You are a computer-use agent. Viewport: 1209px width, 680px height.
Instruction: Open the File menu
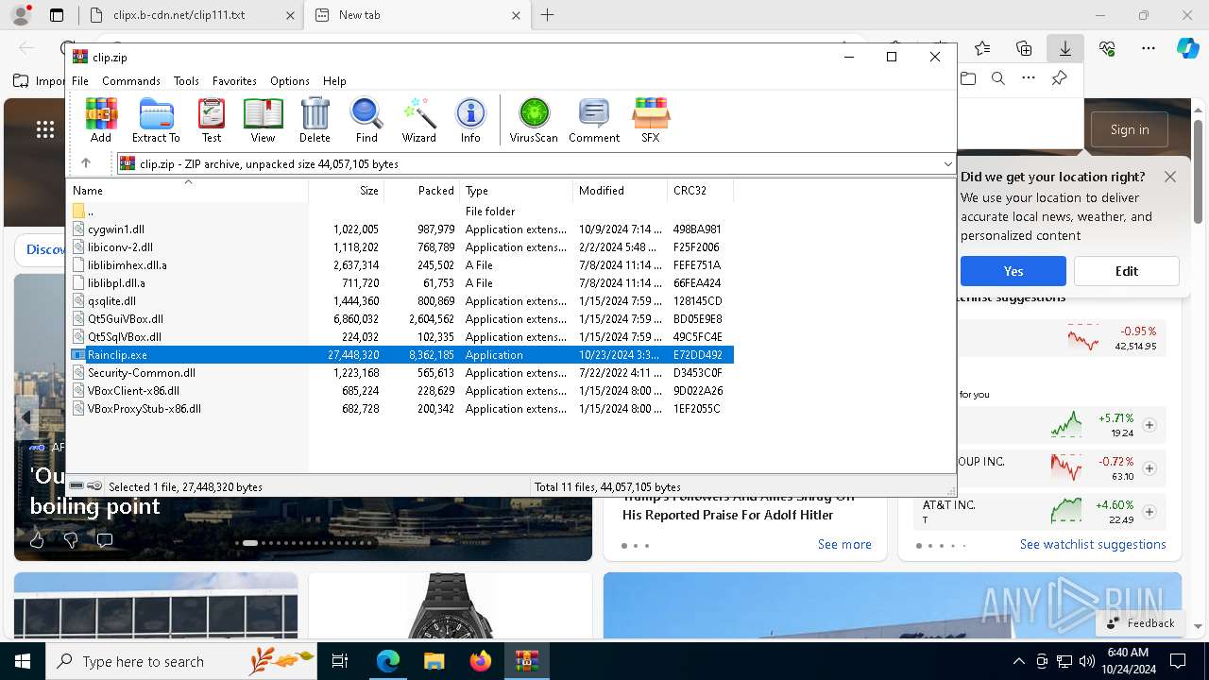(x=80, y=81)
